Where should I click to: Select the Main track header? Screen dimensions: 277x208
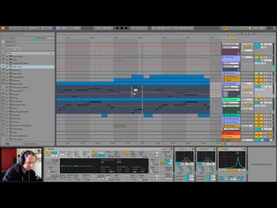[231, 140]
